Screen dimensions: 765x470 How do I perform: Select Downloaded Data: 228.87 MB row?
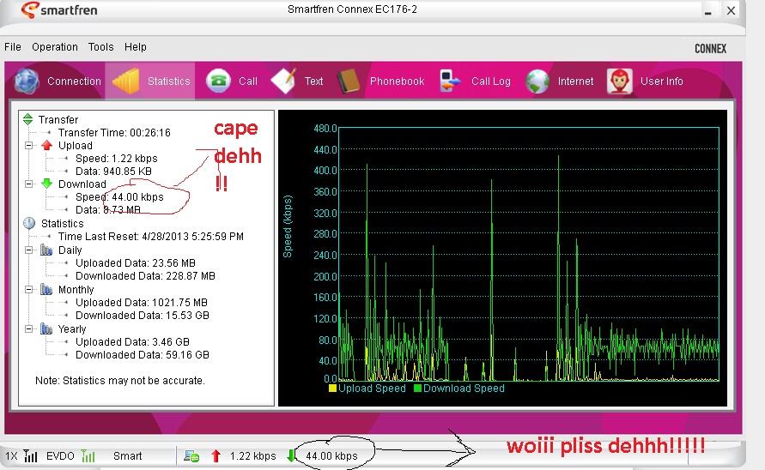[145, 276]
